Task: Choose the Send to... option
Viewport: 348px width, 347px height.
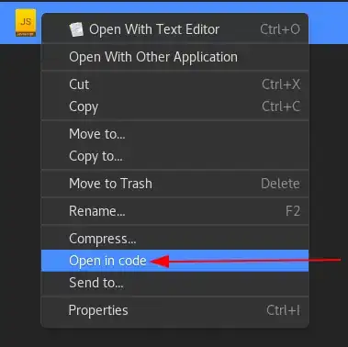Action: 174,283
